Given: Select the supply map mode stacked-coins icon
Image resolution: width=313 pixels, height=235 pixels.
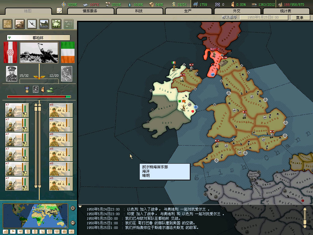Looking at the screenshot, I should coord(35,232).
